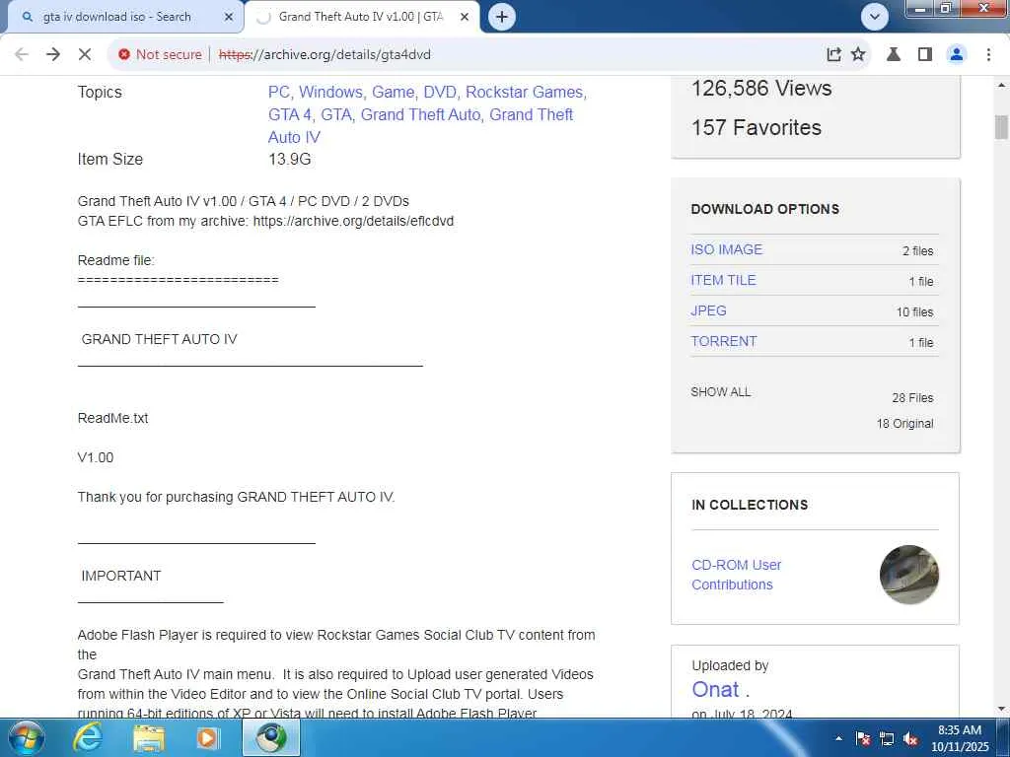
Task: Open the Windows topic link
Action: [x=331, y=92]
